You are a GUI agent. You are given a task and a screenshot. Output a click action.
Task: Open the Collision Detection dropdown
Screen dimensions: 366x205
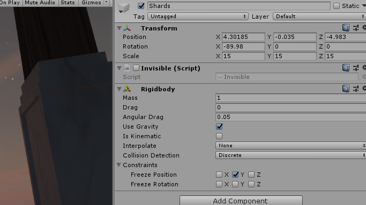290,155
